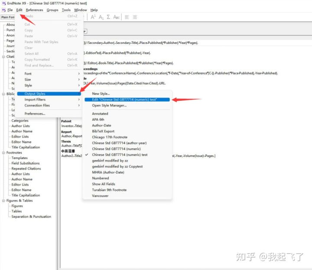Click the Thesis template heading
312x270 pixels.
(x=66, y=141)
